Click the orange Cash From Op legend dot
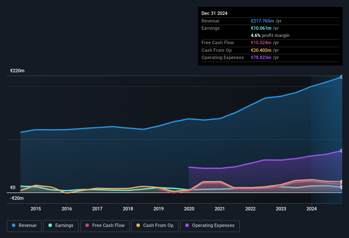Image resolution: width=349 pixels, height=238 pixels. click(x=138, y=226)
